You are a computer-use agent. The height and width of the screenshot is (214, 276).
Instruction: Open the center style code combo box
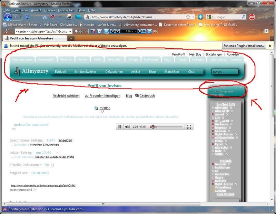(44, 31)
